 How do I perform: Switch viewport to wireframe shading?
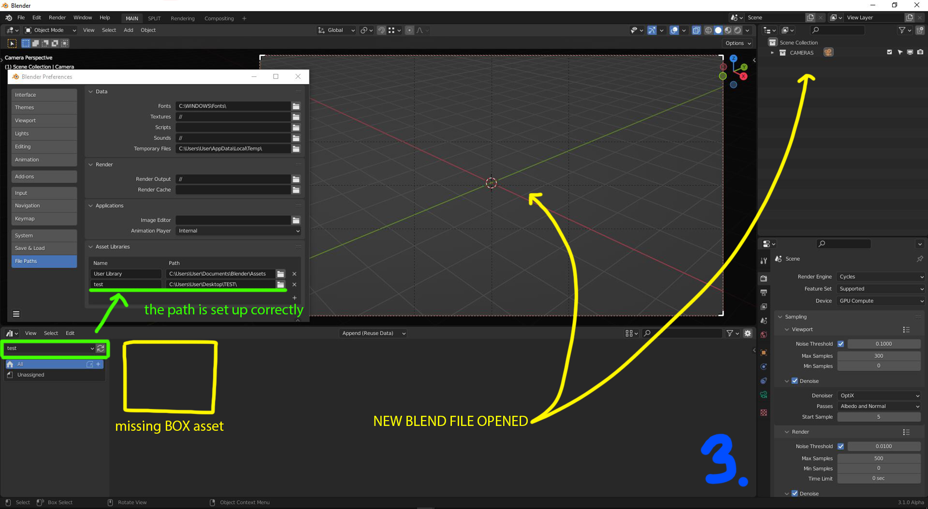point(708,30)
